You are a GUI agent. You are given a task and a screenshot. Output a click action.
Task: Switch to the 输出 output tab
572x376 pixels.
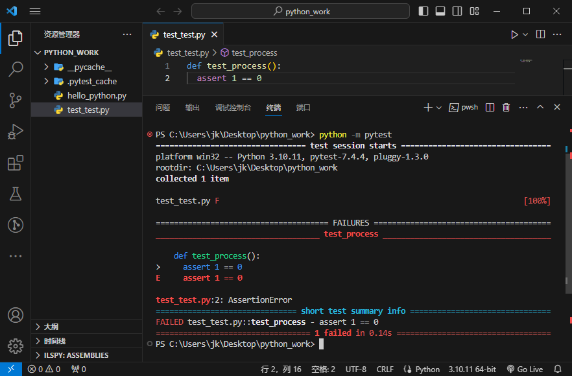coord(192,108)
